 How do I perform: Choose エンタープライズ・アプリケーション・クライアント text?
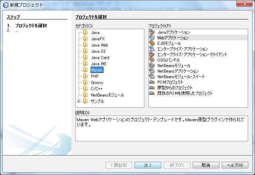tap(192, 55)
